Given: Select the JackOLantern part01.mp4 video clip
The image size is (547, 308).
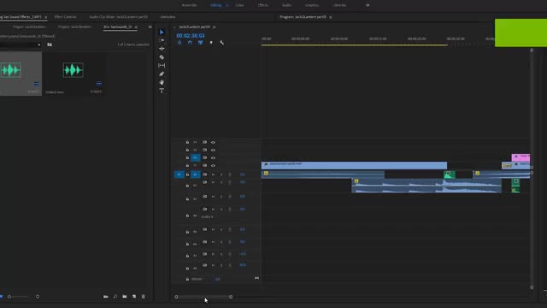Looking at the screenshot, I should tap(354, 165).
